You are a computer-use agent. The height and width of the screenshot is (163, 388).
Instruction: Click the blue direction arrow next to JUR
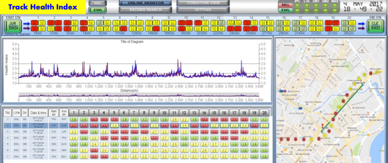click(26, 23)
